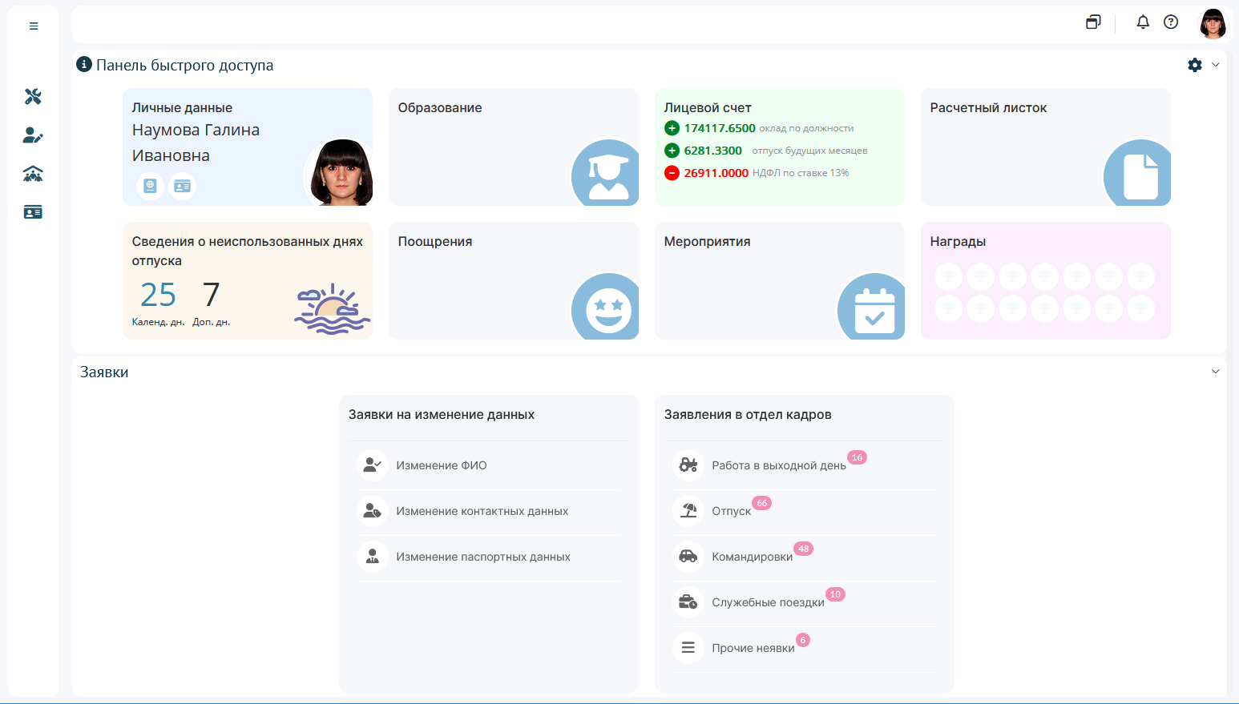The width and height of the screenshot is (1239, 704).
Task: Select Изменение контактных данных request
Action: (x=482, y=511)
